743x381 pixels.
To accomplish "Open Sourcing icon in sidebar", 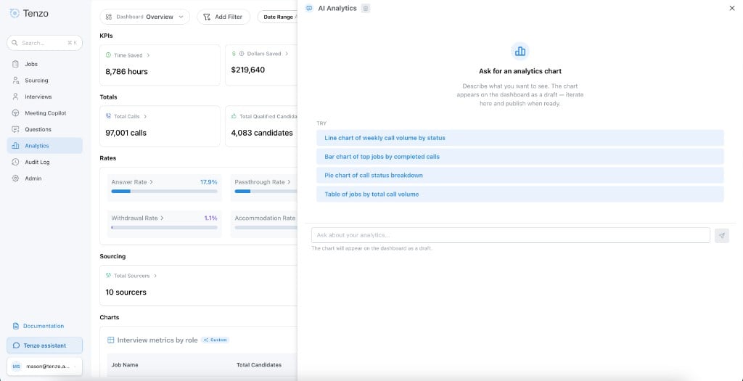I will (16, 81).
